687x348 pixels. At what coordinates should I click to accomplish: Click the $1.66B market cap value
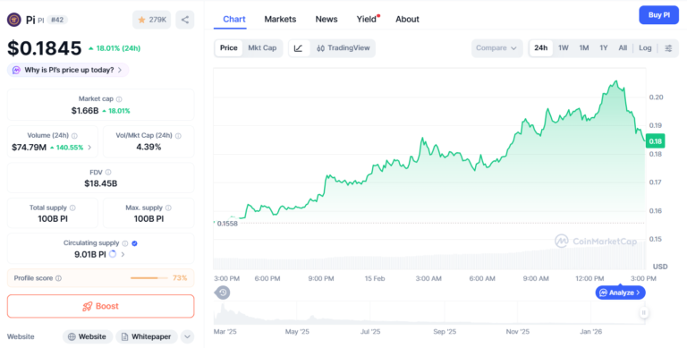(85, 111)
